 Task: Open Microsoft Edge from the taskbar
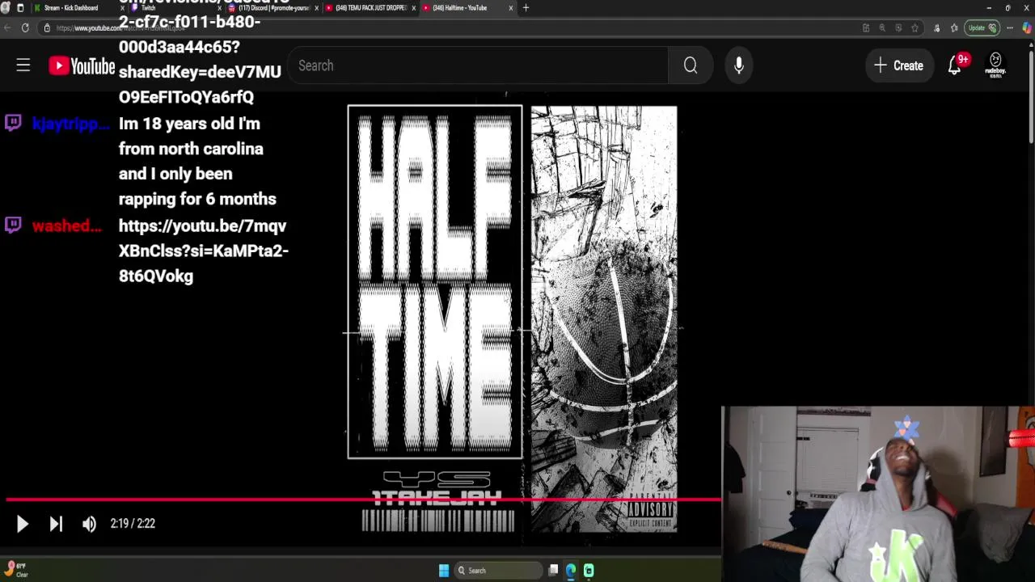(x=571, y=571)
